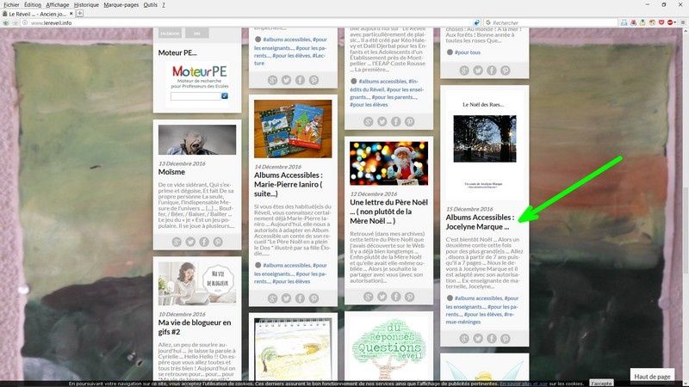Open the Santa Claus bokeh lights thumbnail

coord(388,163)
